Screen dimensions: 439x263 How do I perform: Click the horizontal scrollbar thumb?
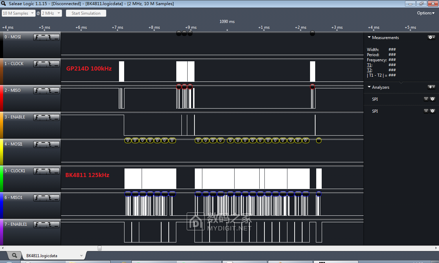pyautogui.click(x=99, y=248)
